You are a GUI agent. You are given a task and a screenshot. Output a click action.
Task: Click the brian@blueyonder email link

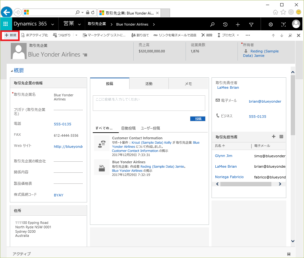pyautogui.click(x=265, y=102)
